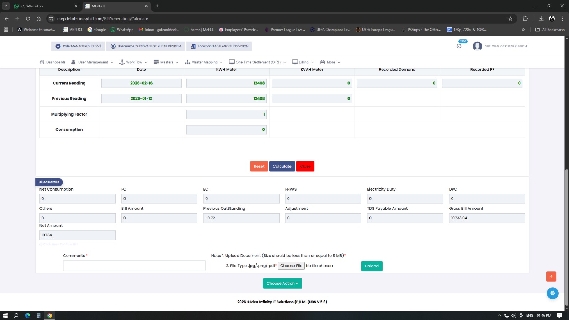Image resolution: width=569 pixels, height=320 pixels.
Task: Click into the Comments text field
Action: tap(134, 266)
